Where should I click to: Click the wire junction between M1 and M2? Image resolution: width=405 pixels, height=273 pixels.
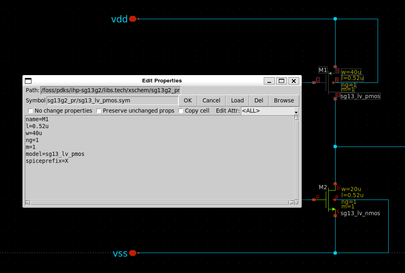click(335, 146)
